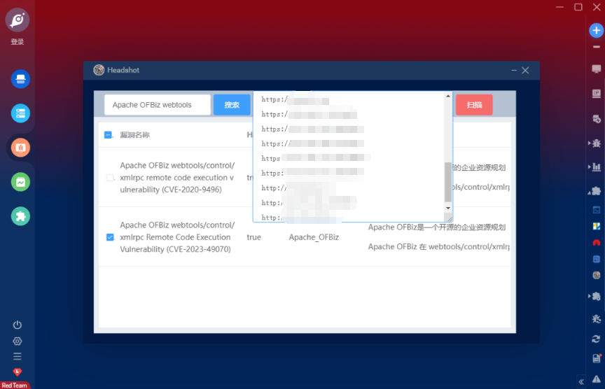Click the blue list plugin icon in right sidebar
The width and height of the screenshot is (605, 389).
tap(597, 259)
